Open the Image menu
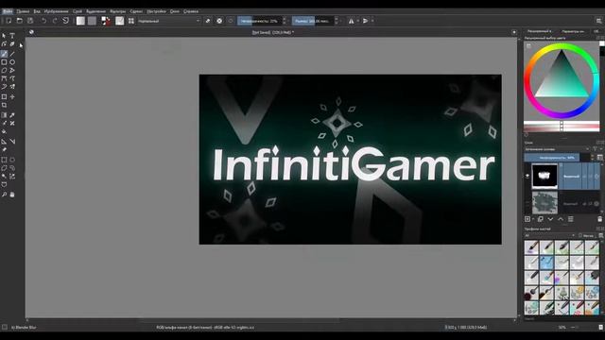 pos(56,11)
